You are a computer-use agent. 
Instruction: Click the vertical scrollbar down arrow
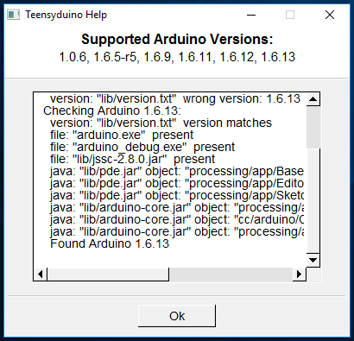(x=313, y=261)
